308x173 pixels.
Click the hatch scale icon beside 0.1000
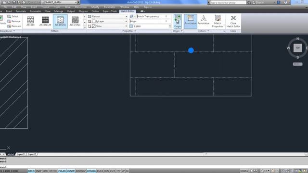pos(131,26)
